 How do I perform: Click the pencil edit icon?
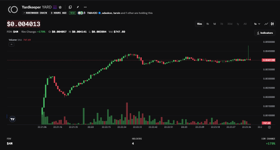[78, 7]
